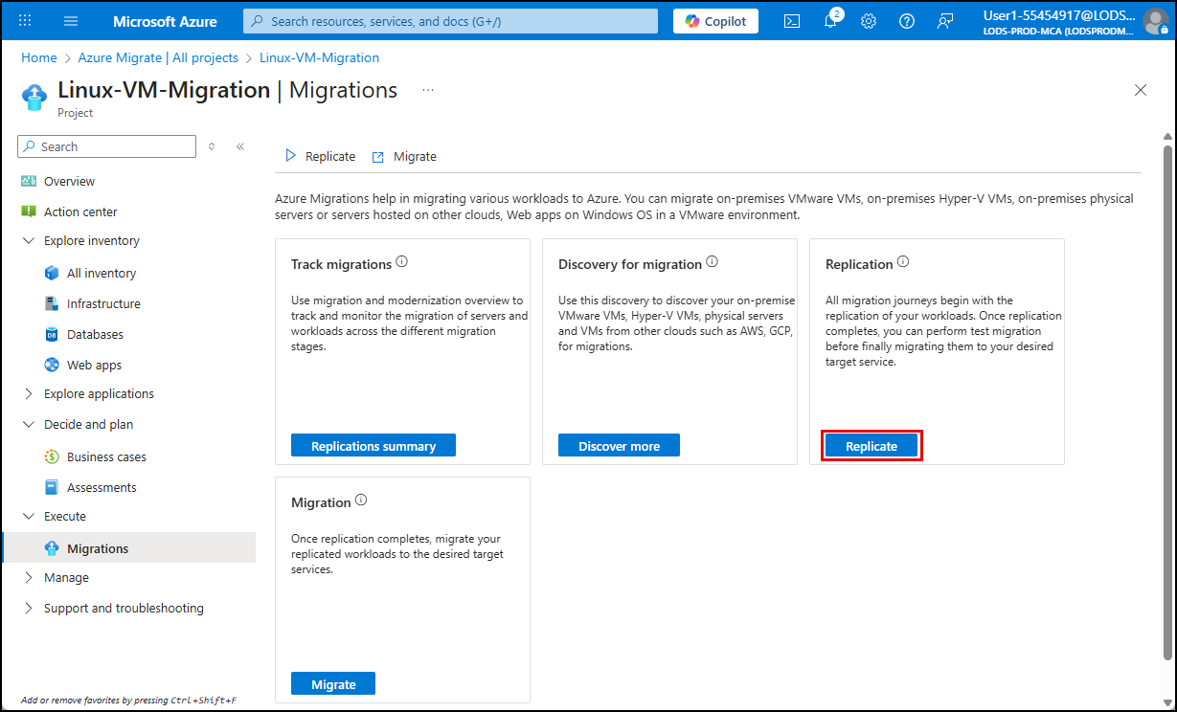Image resolution: width=1177 pixels, height=712 pixels.
Task: Close the Migrations blade with X
Action: click(x=1141, y=90)
